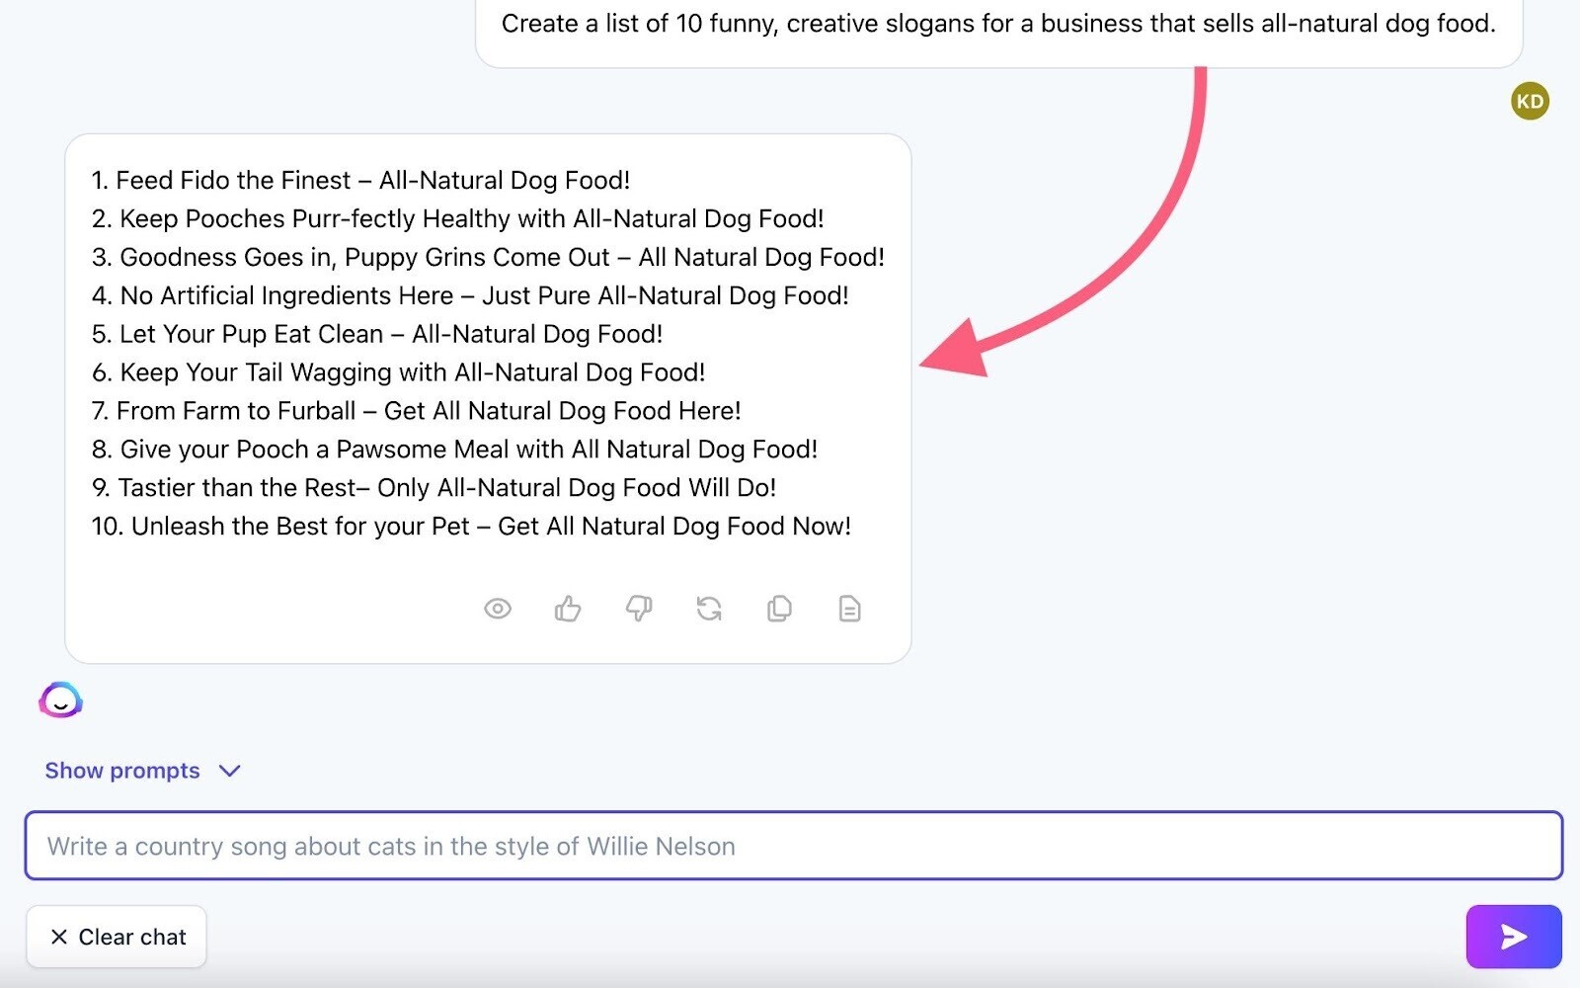Send the message with the purple arrow
The width and height of the screenshot is (1580, 988).
coord(1513,937)
